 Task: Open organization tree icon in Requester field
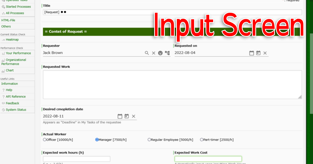167,53
